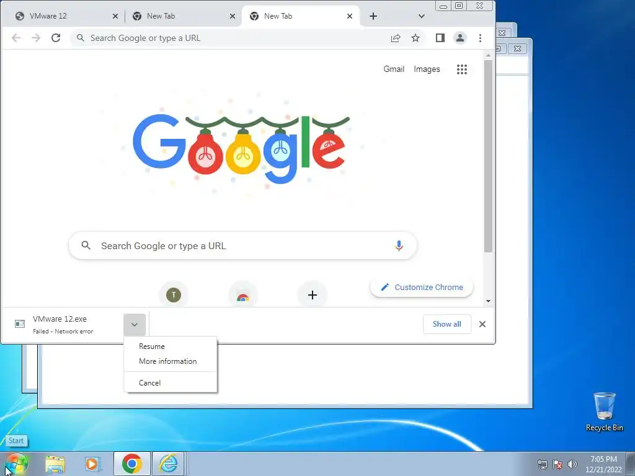Bookmark this tab with the star icon
The image size is (635, 476).
tap(415, 38)
